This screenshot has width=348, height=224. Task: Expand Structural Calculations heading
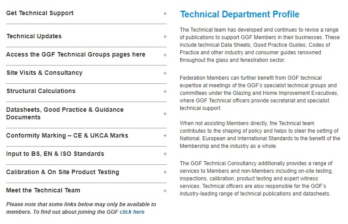(x=41, y=91)
